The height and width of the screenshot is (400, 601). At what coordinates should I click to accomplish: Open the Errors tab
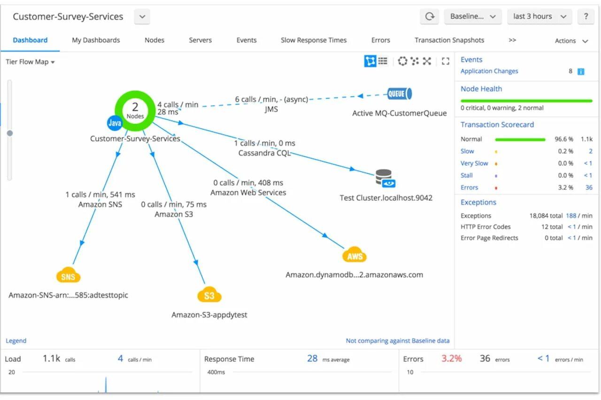coord(381,40)
